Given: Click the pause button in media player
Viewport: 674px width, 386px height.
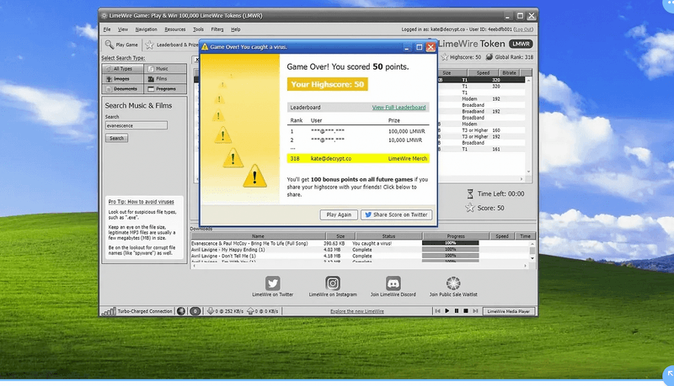Looking at the screenshot, I should tap(457, 311).
